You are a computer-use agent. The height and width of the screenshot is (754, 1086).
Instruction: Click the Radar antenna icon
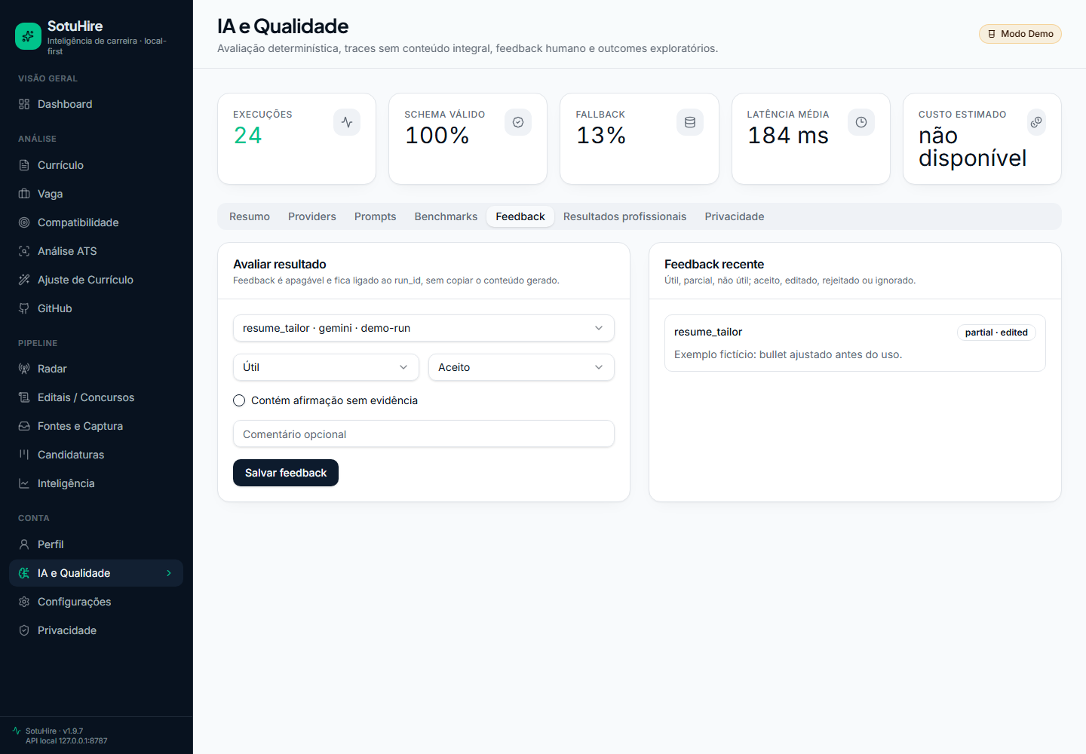(24, 369)
